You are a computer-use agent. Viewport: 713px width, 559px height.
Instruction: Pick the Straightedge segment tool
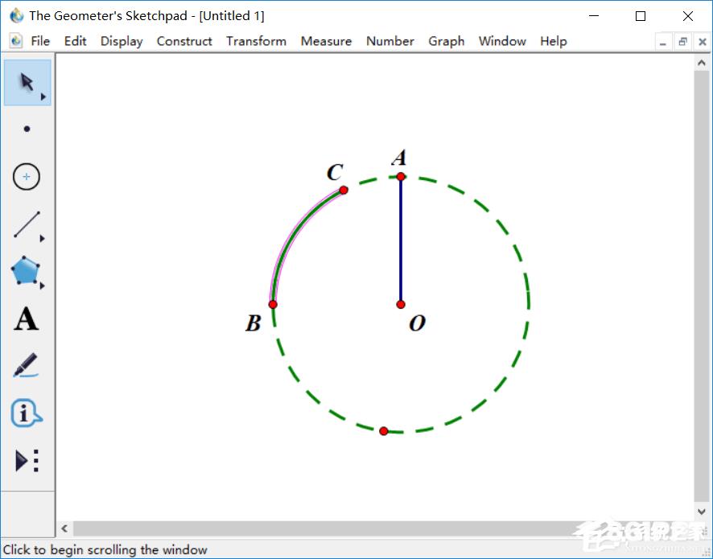(27, 225)
